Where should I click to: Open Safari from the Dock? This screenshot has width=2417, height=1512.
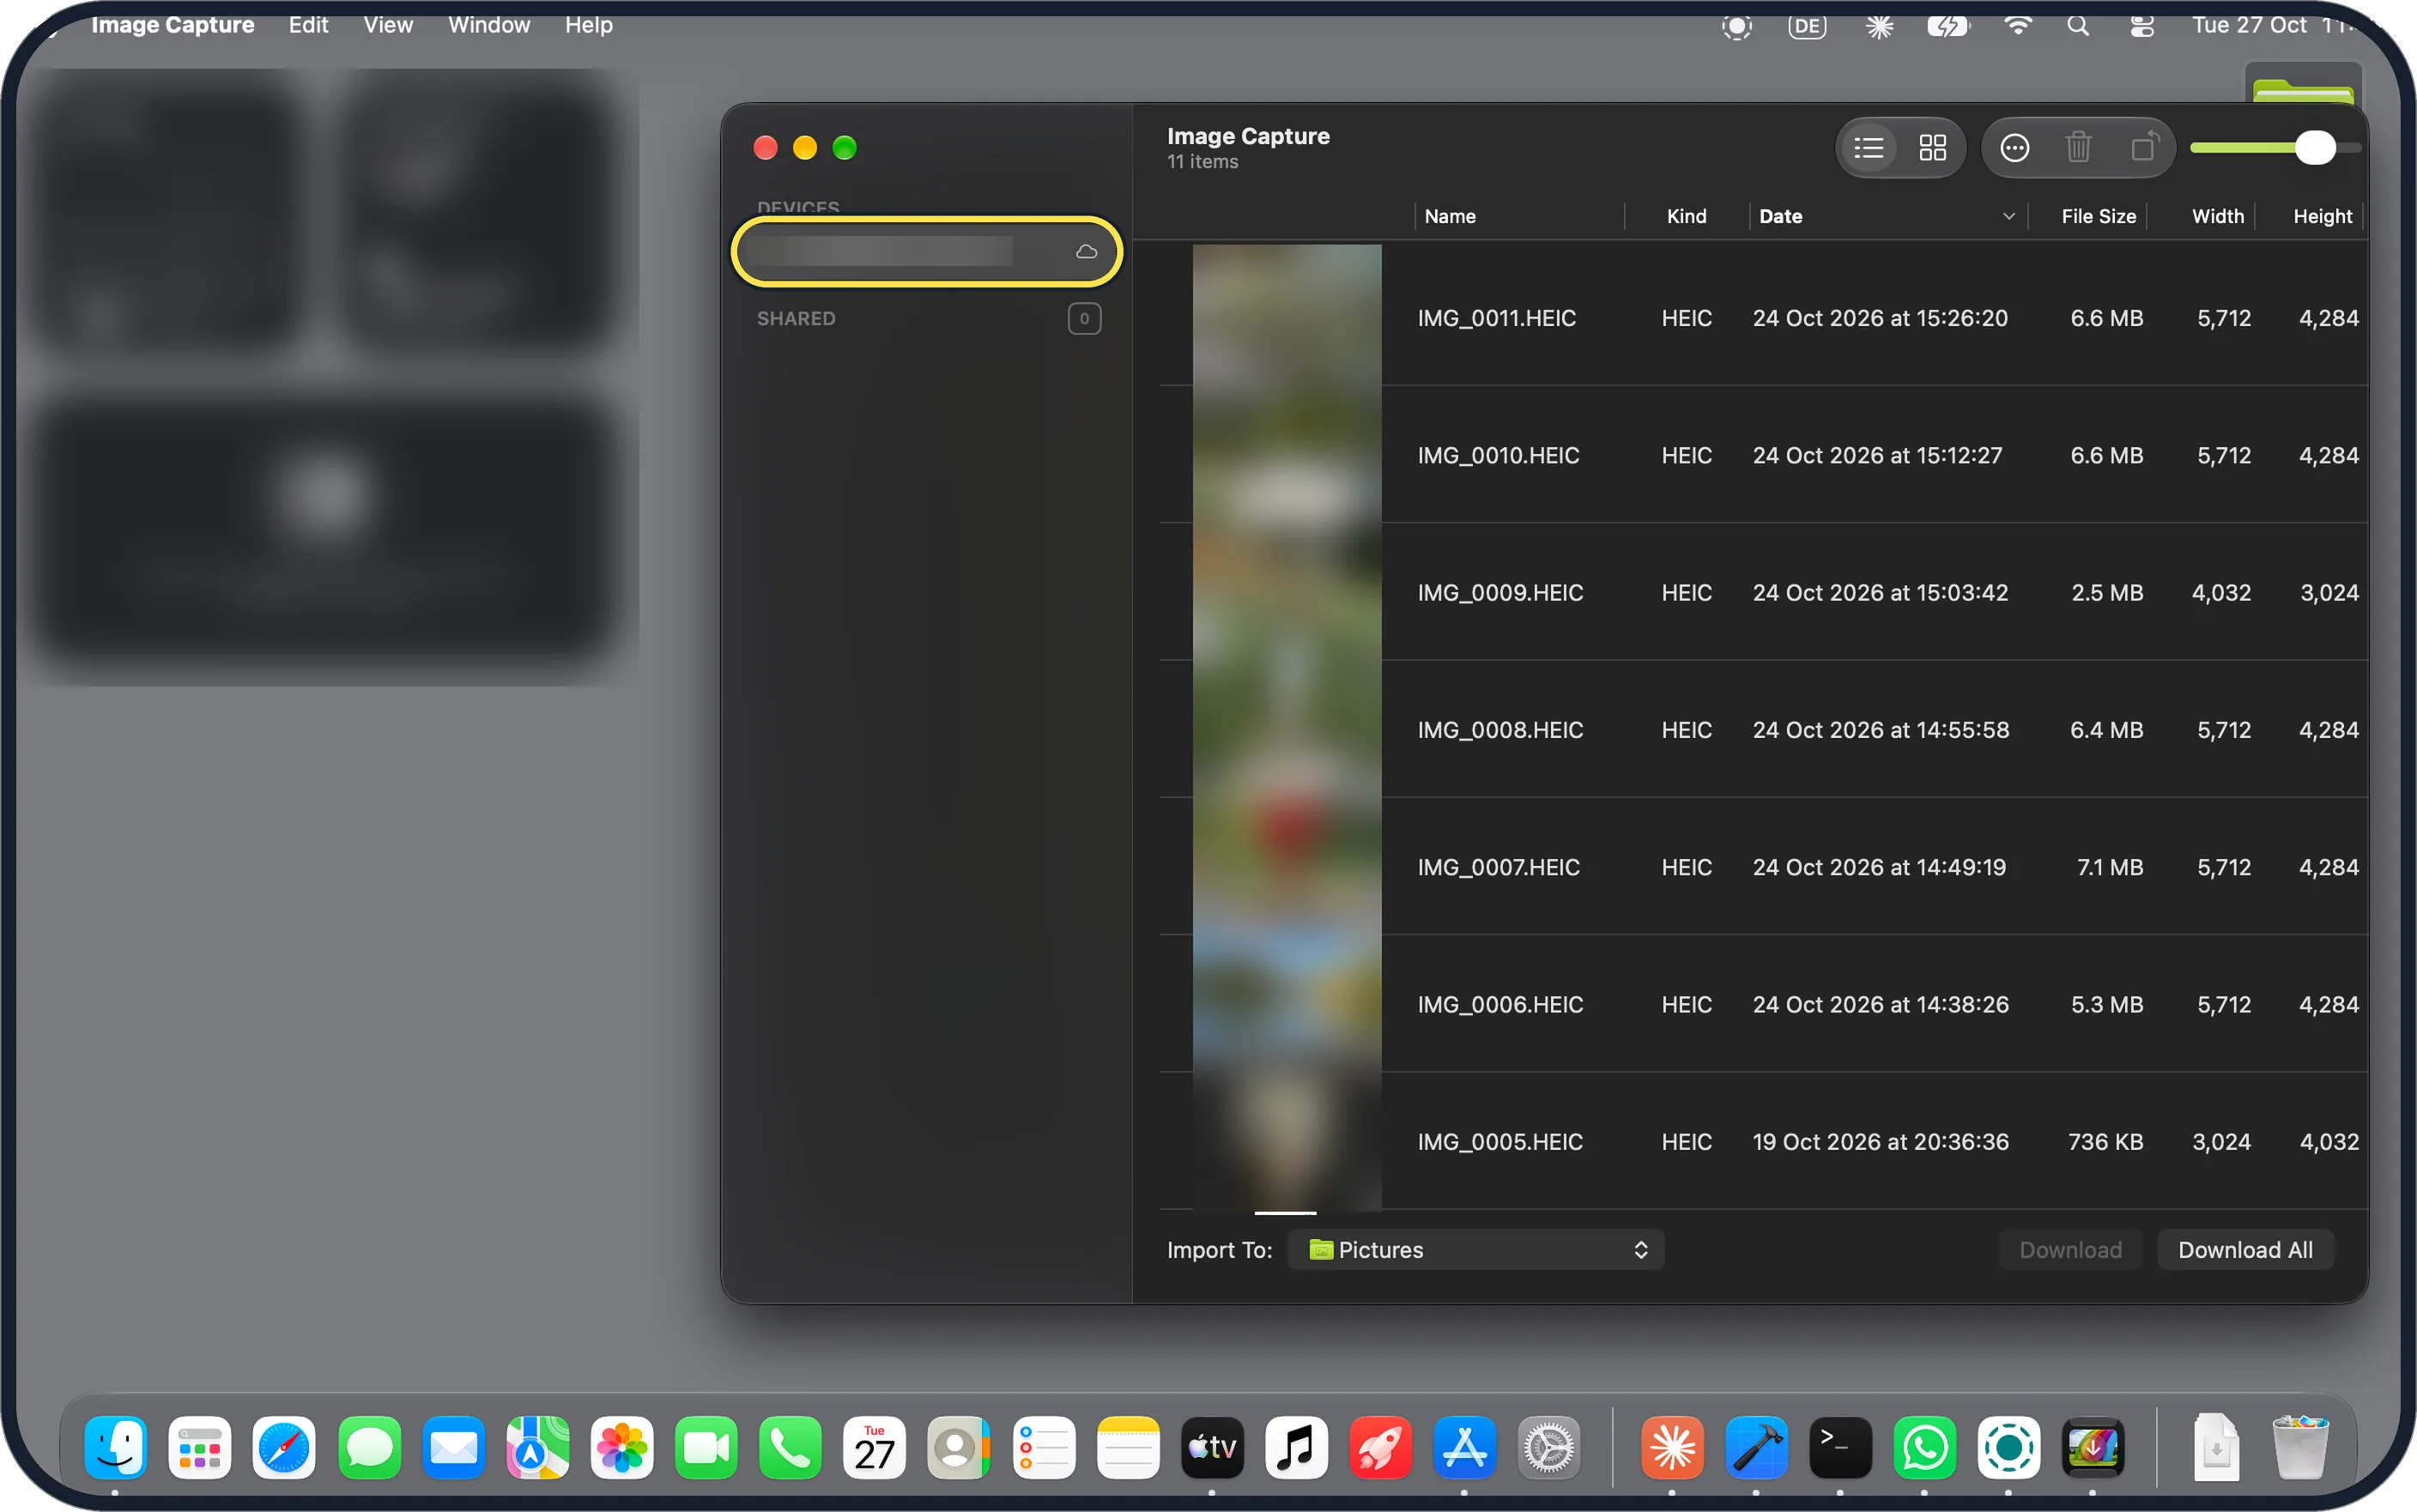(284, 1447)
